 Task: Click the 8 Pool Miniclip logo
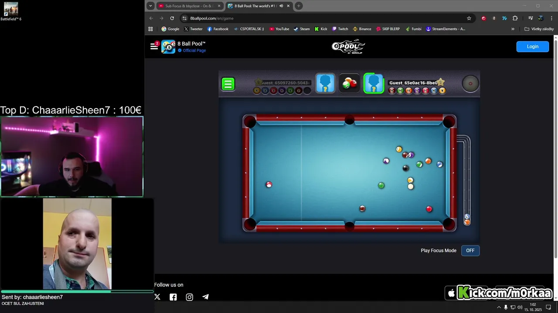(x=348, y=46)
